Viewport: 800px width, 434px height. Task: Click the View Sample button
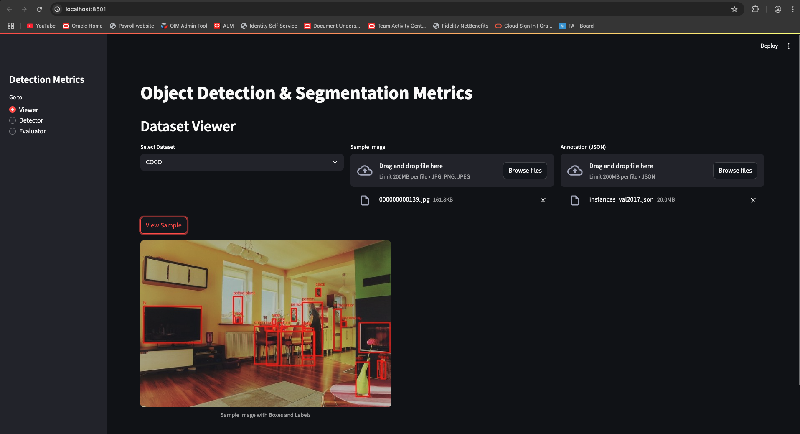pyautogui.click(x=164, y=225)
